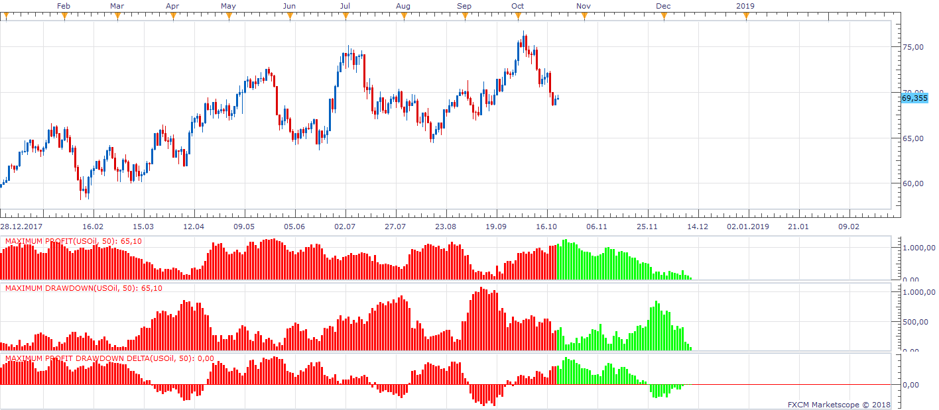Click the 09.05 date axis label

(x=244, y=227)
